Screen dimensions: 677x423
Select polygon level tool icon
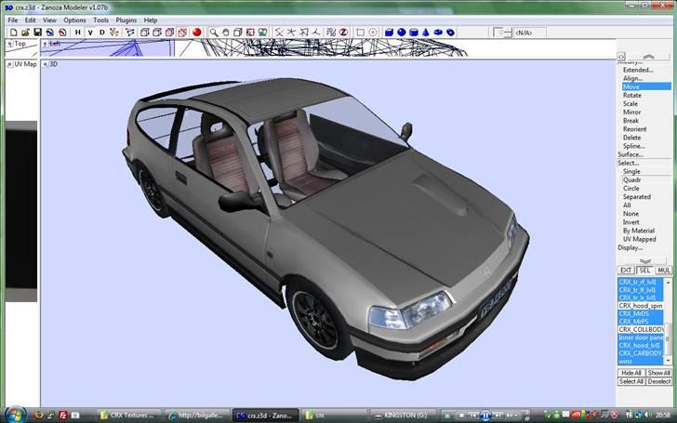(x=130, y=33)
